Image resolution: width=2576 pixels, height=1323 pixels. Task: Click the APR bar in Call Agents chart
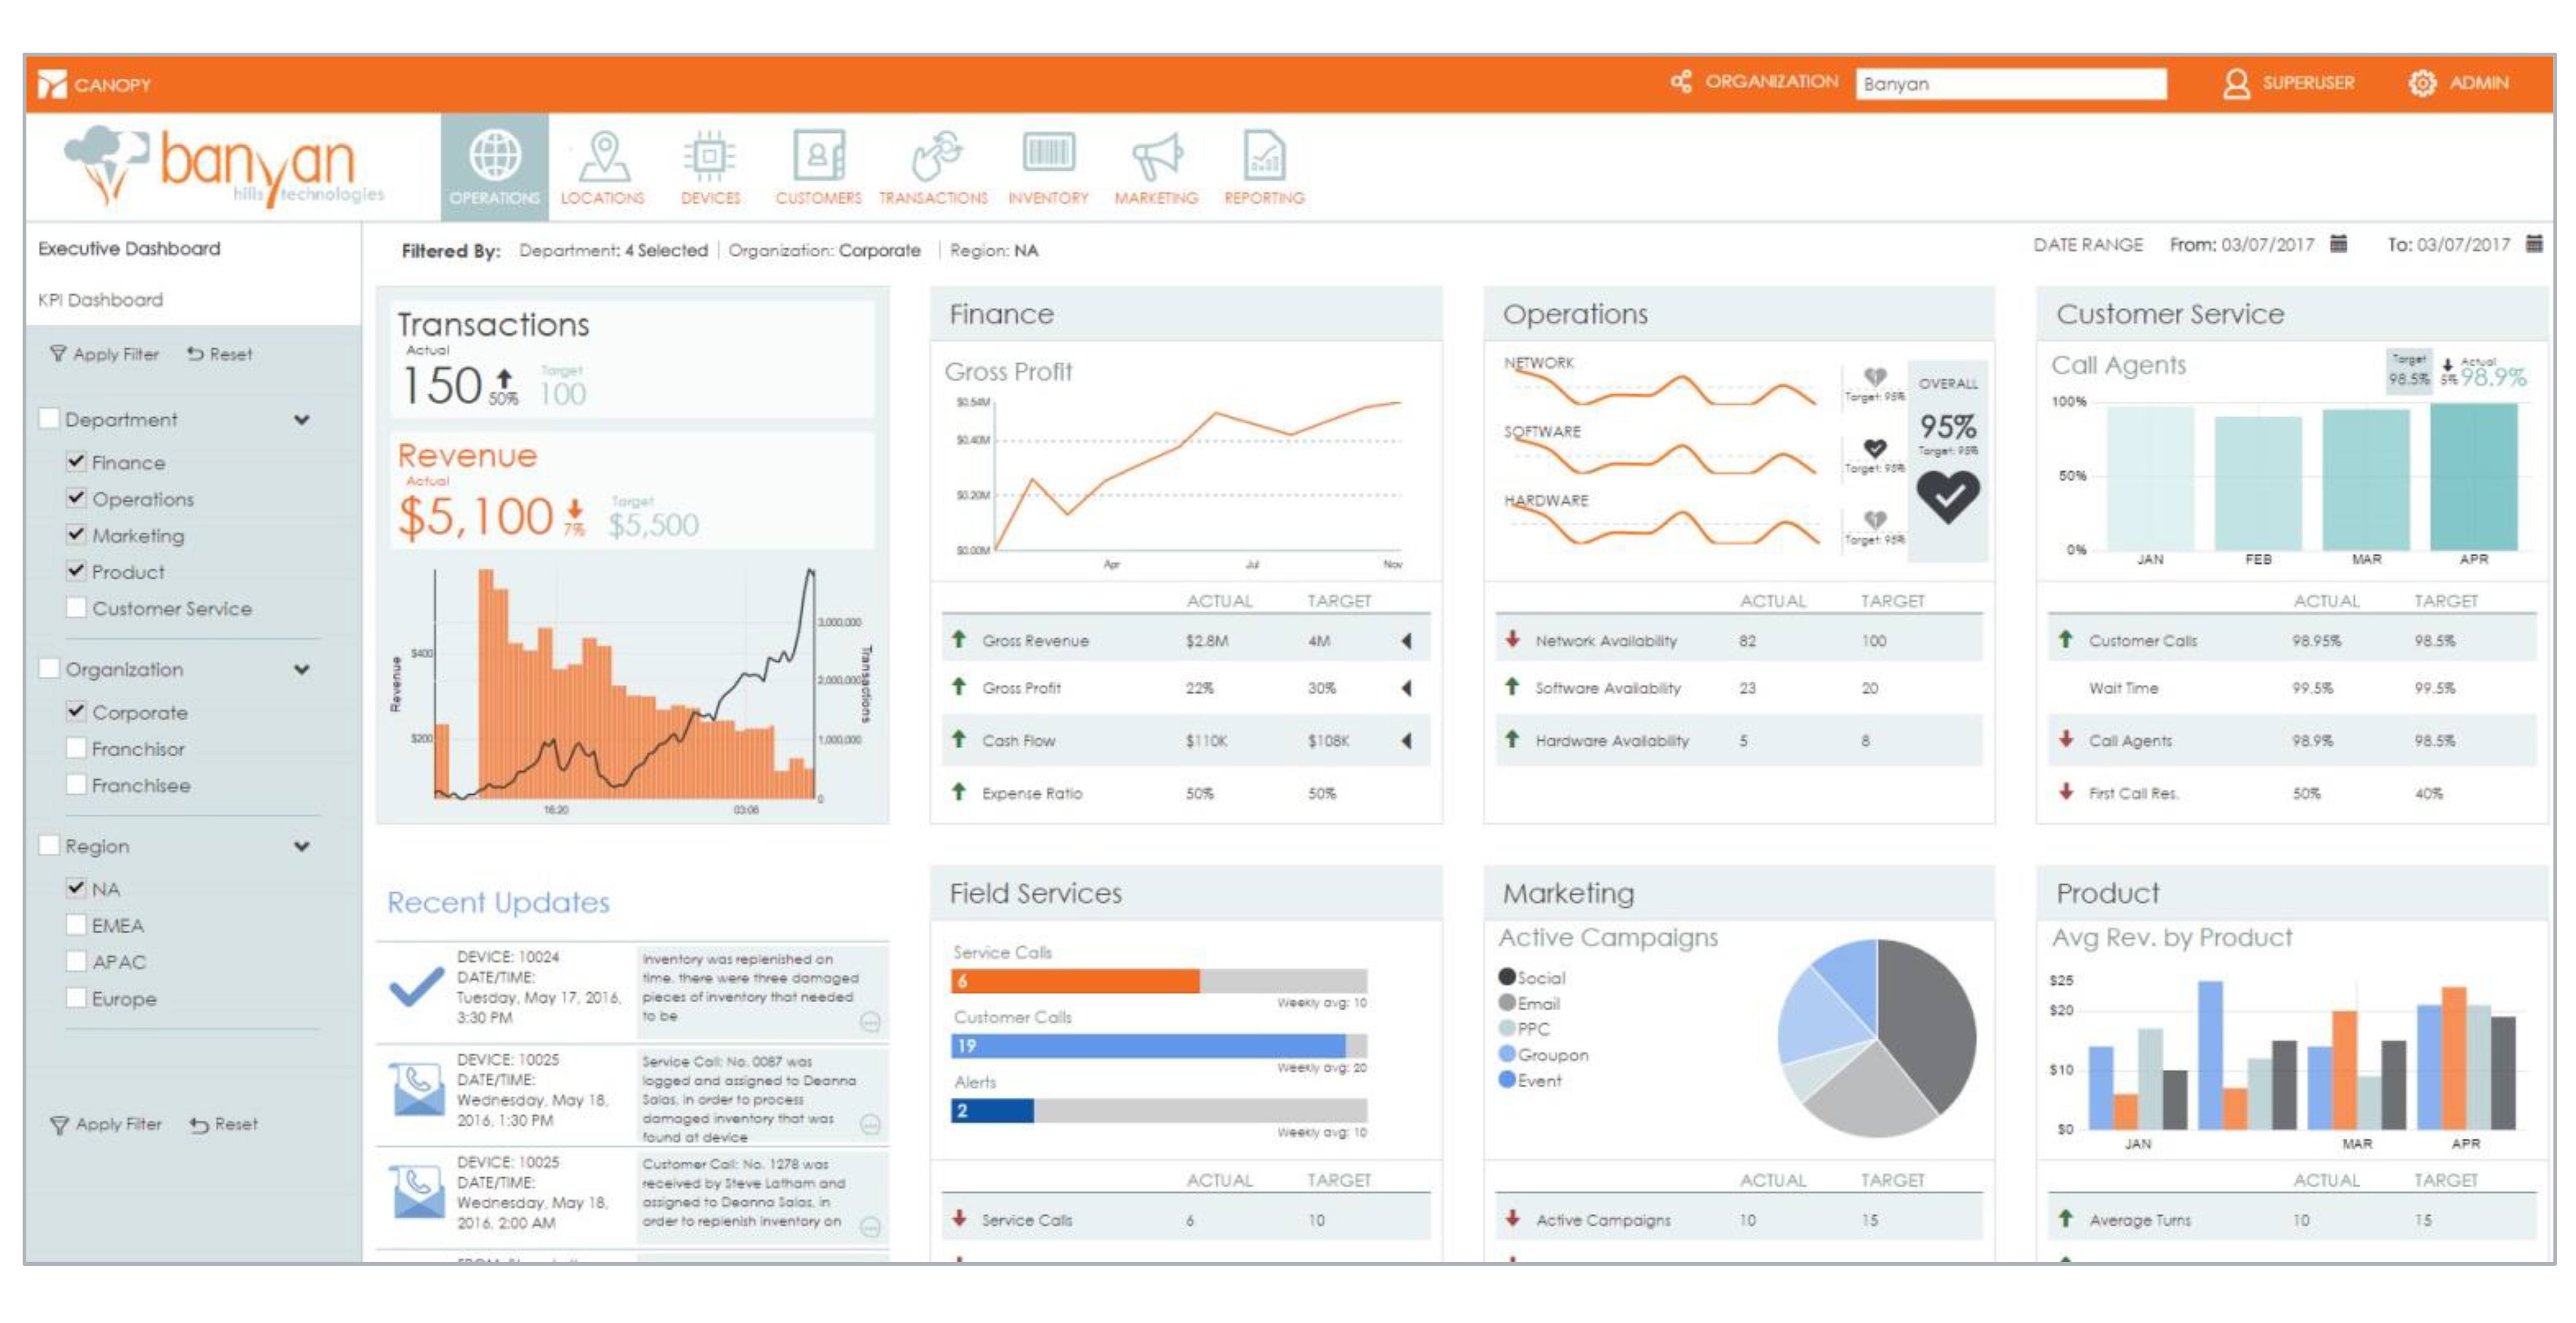tap(2474, 477)
